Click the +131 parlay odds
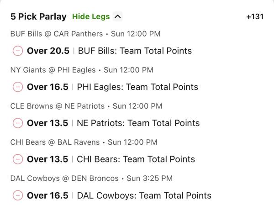This screenshot has height=210, width=274. pyautogui.click(x=254, y=16)
